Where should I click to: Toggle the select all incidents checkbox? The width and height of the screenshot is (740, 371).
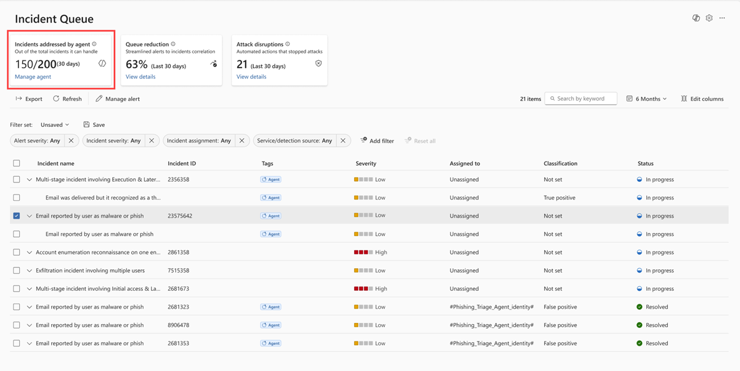(x=17, y=163)
